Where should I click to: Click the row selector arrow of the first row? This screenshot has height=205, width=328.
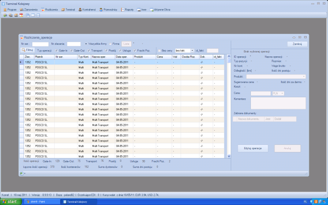click(21, 62)
